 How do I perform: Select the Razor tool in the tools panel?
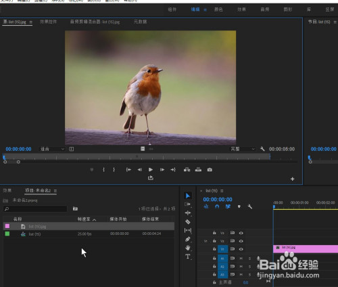pyautogui.click(x=188, y=222)
